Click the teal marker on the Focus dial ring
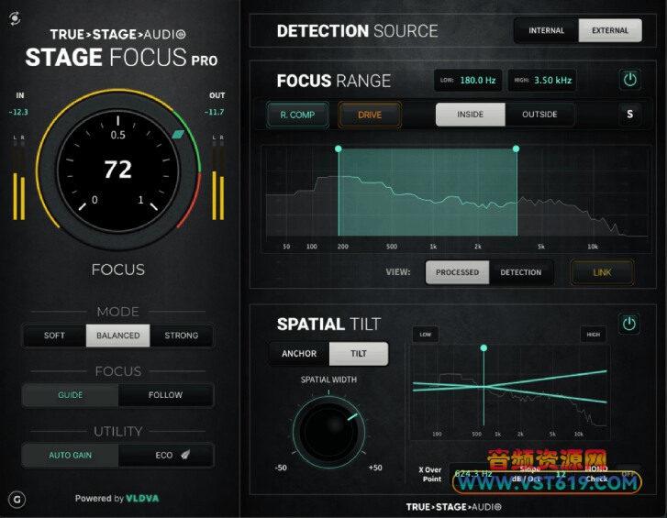The height and width of the screenshot is (518, 667). (x=178, y=135)
